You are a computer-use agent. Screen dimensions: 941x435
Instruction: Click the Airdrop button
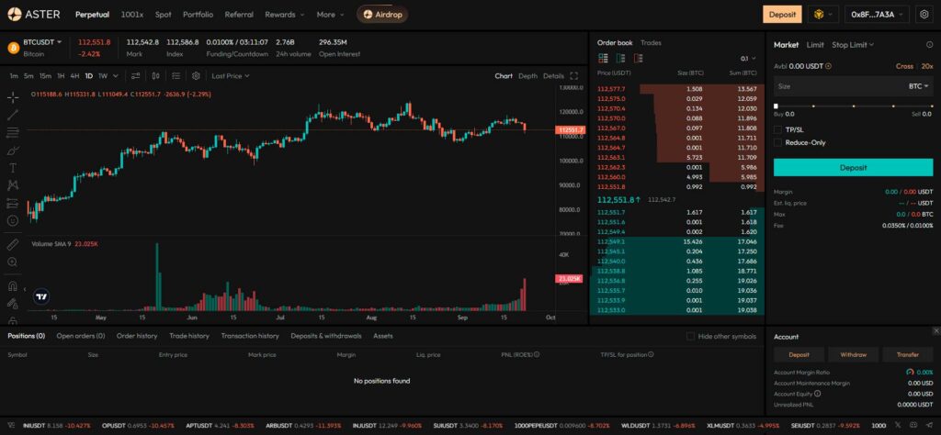(382, 15)
